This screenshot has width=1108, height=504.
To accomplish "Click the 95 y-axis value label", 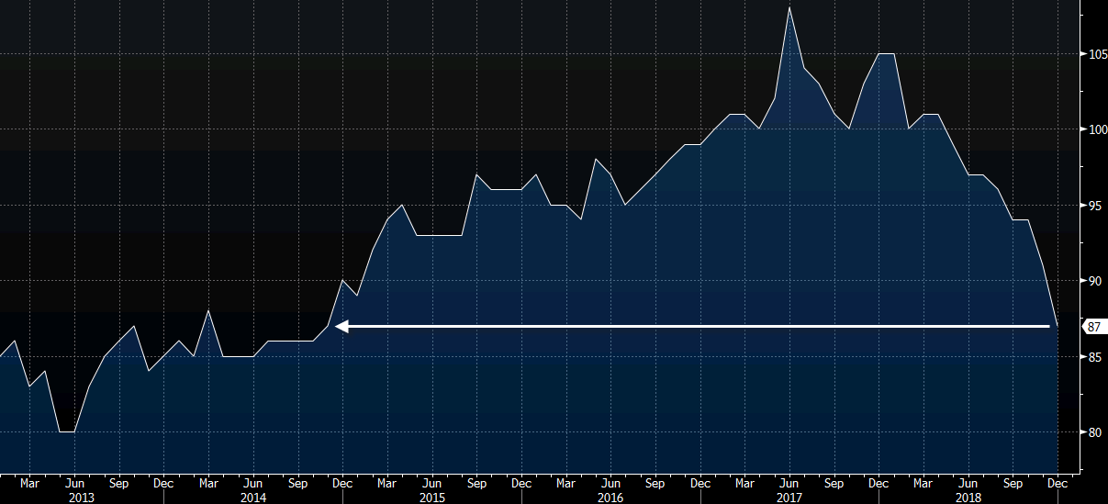I will pyautogui.click(x=1095, y=205).
